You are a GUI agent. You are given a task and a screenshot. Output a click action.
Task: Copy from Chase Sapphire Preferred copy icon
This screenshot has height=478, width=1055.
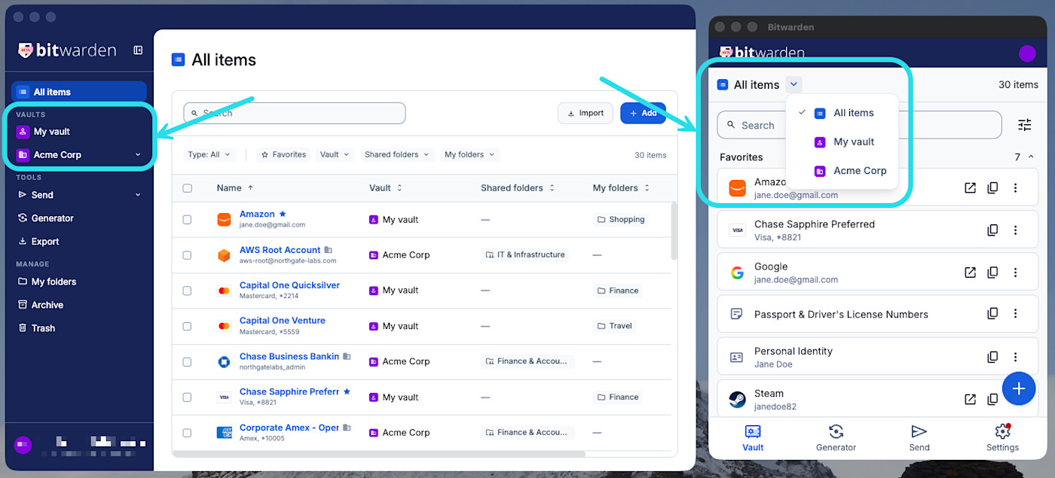click(x=993, y=230)
